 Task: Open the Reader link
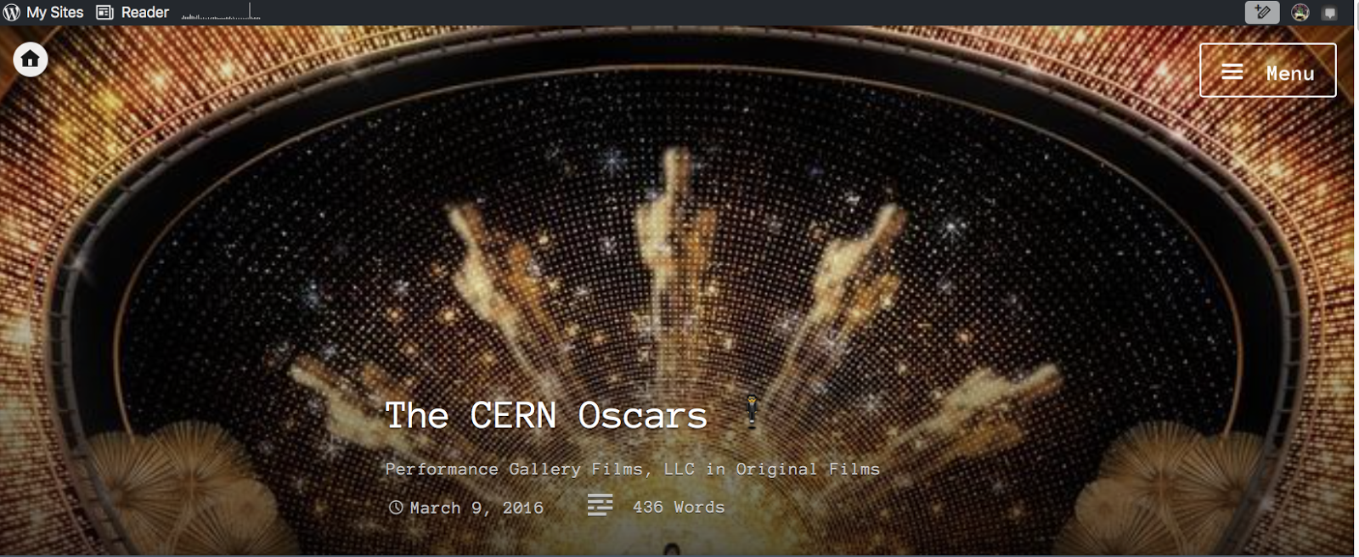click(x=133, y=13)
